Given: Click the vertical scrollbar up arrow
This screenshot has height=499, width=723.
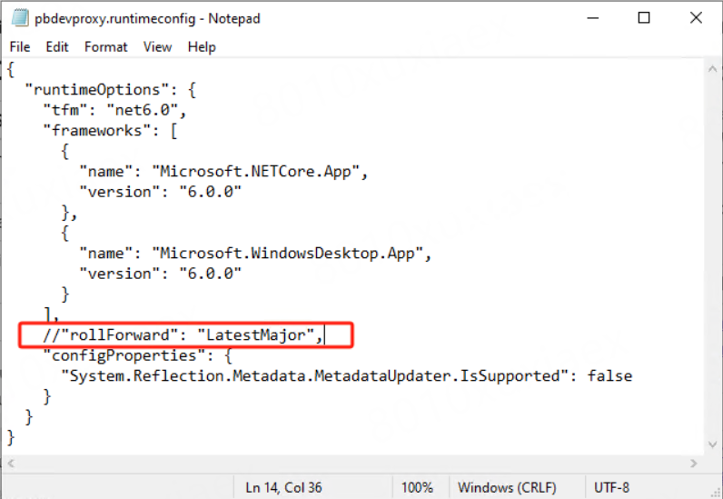Looking at the screenshot, I should [x=713, y=67].
